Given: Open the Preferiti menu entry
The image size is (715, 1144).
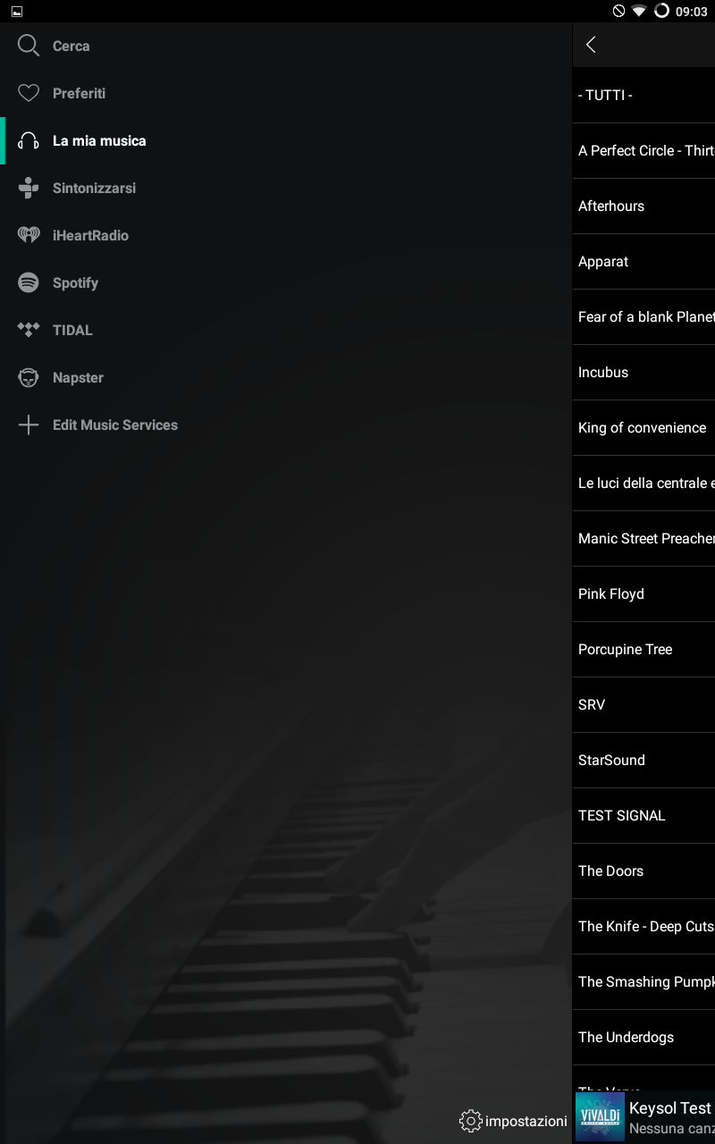Looking at the screenshot, I should click(x=286, y=93).
